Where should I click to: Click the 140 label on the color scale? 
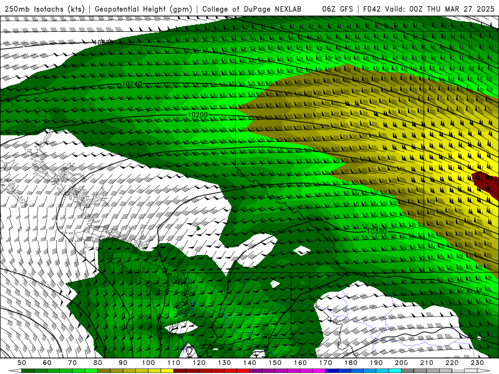point(250,363)
